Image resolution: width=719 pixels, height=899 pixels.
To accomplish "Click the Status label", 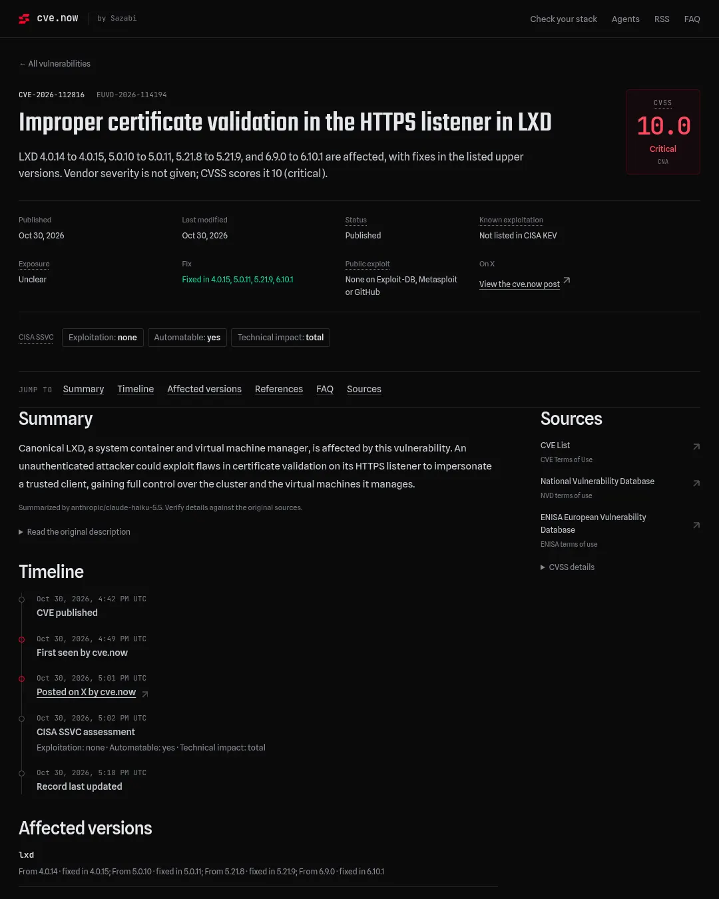I will 356,220.
